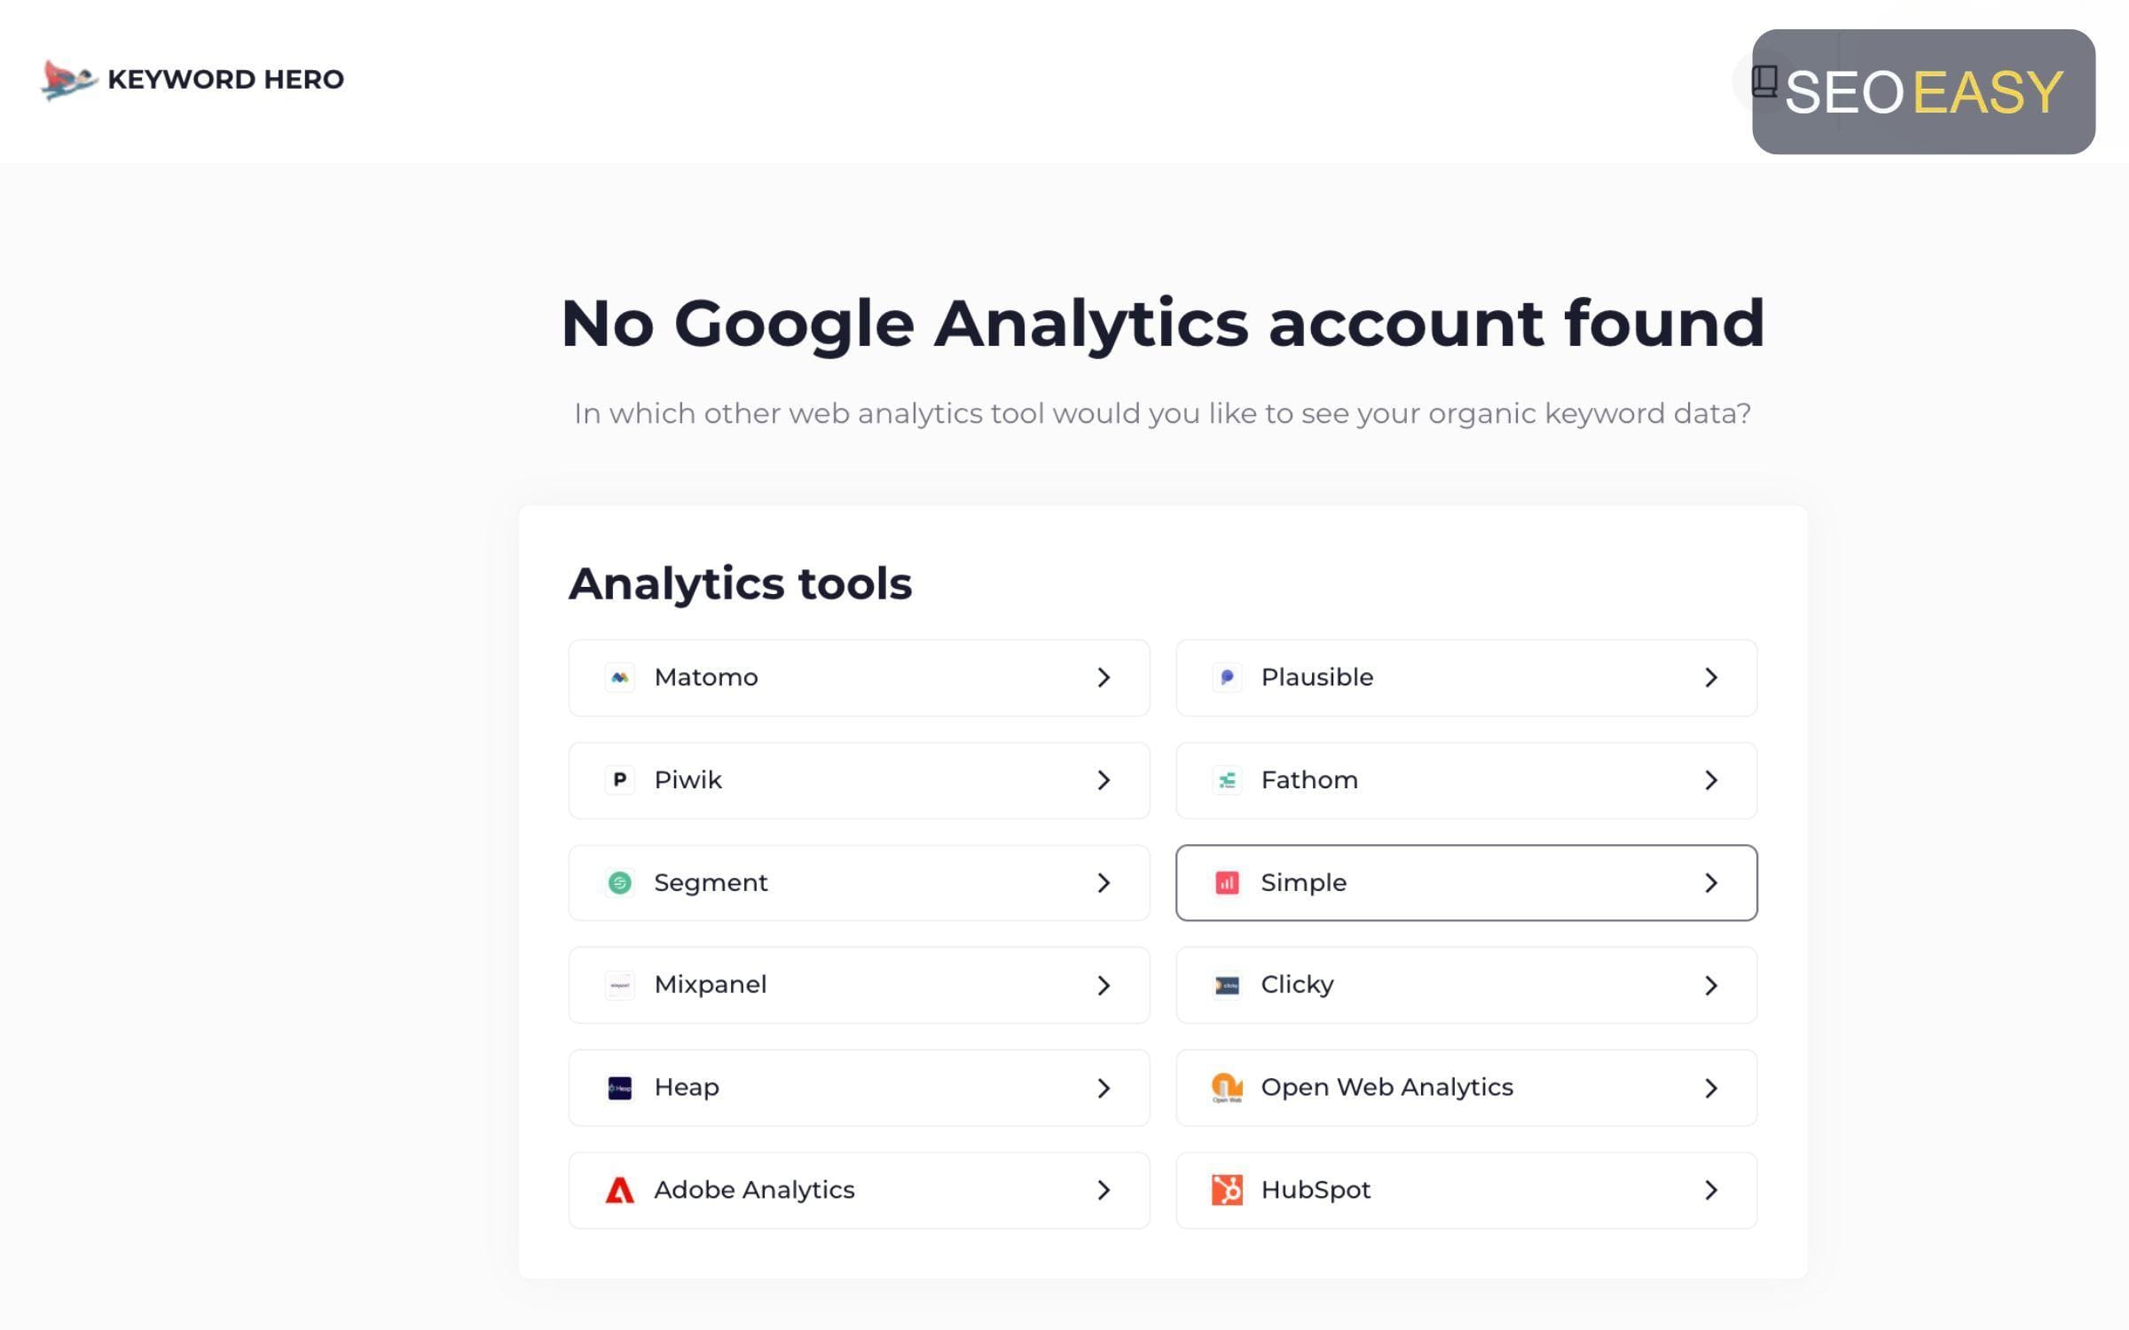
Task: Click the chevron arrow beside Plausible
Action: tap(1711, 677)
